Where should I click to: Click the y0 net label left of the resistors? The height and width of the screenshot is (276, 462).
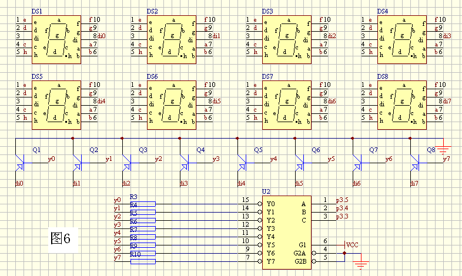pos(118,200)
